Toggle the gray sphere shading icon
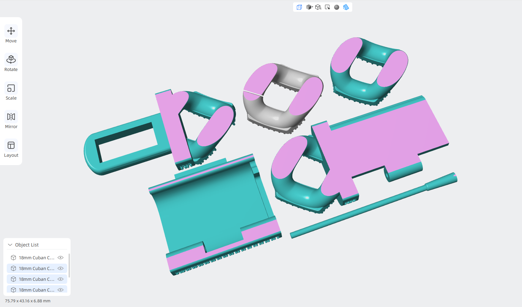Image resolution: width=522 pixels, height=307 pixels. tap(336, 7)
